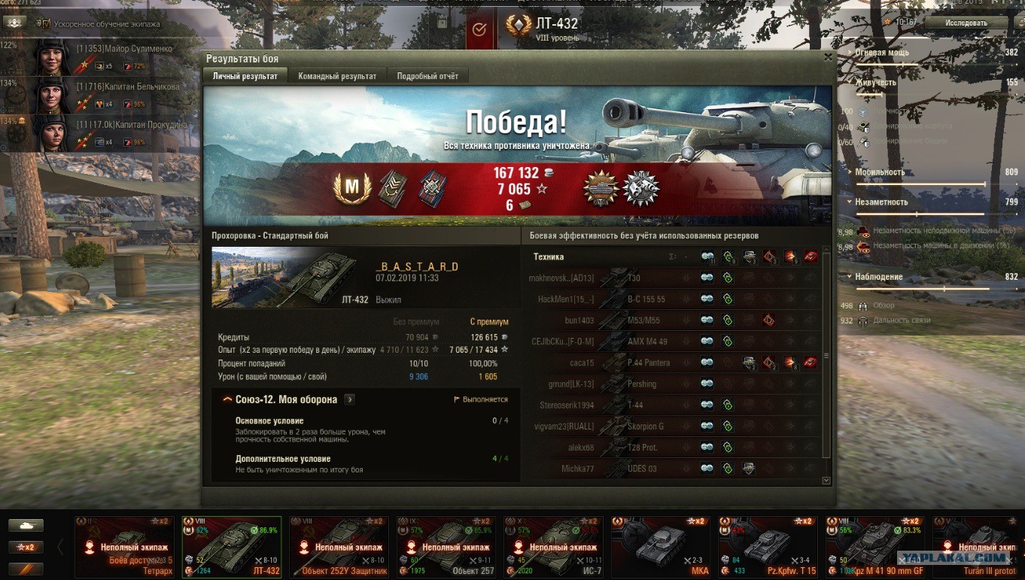Click the caca15 kill icon in the P.44 Pantera row
The image size is (1025, 580).
[x=810, y=363]
